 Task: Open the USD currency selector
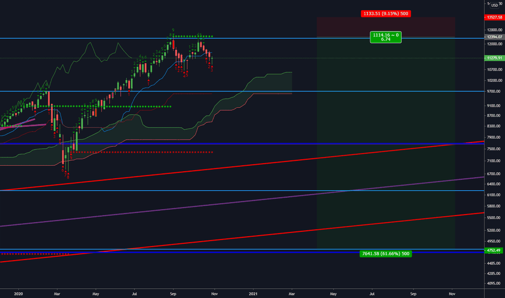pyautogui.click(x=494, y=5)
